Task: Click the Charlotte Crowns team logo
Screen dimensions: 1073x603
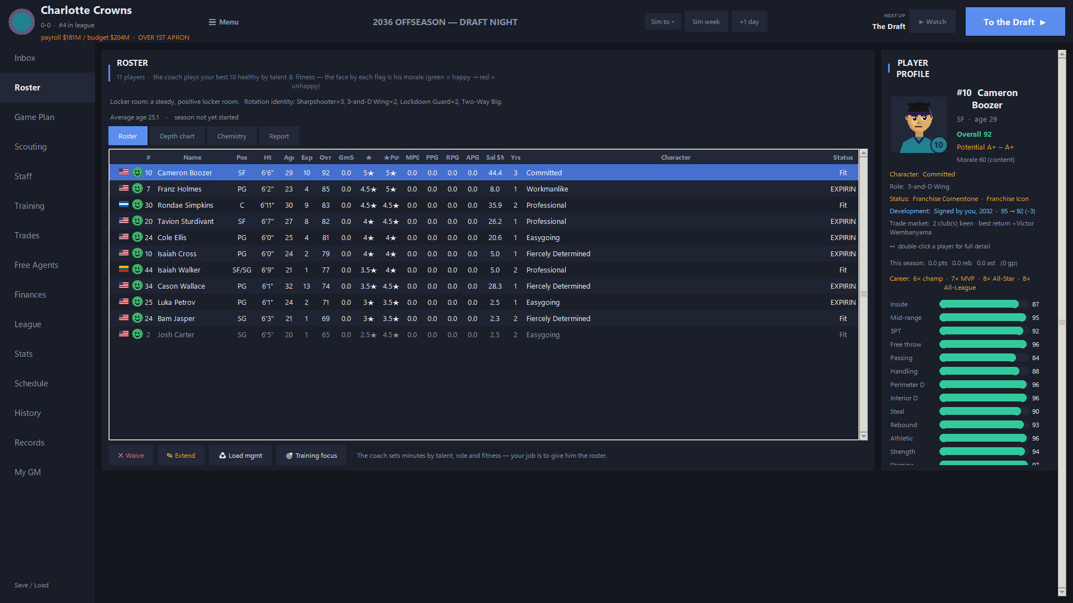Action: pos(22,22)
